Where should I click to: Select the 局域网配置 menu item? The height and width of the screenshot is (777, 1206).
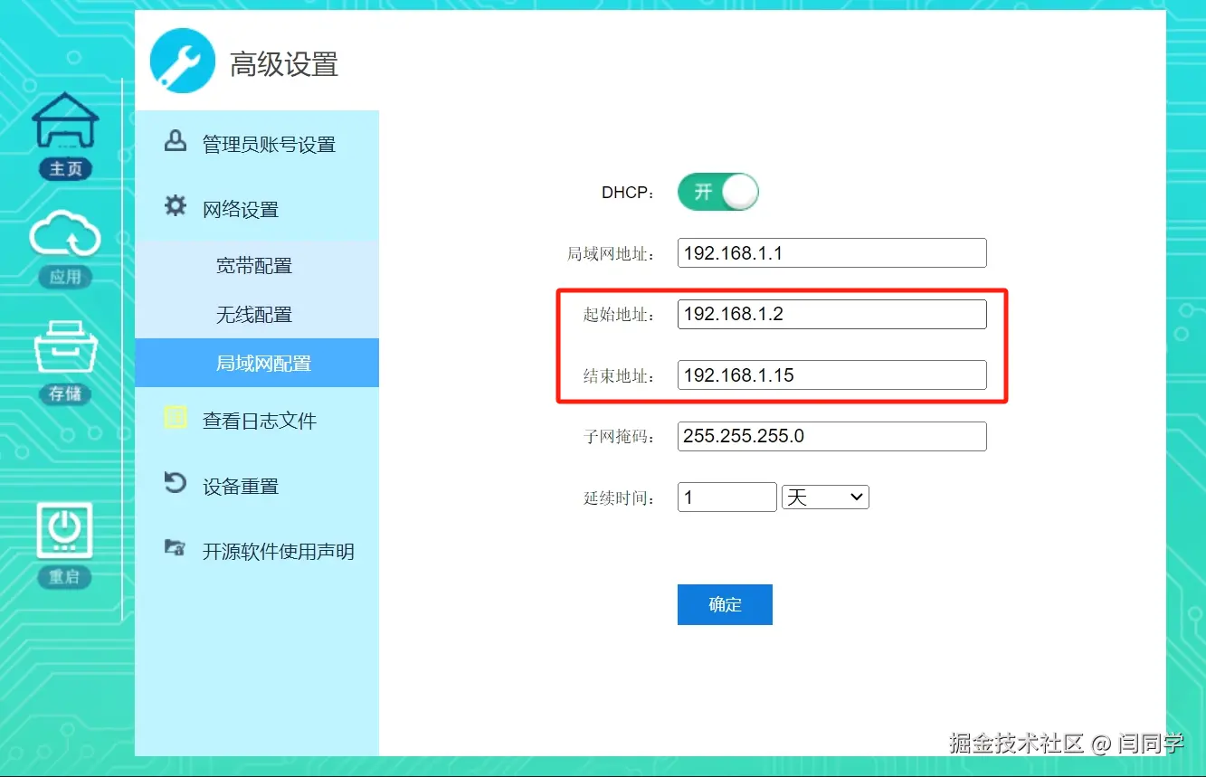click(253, 363)
